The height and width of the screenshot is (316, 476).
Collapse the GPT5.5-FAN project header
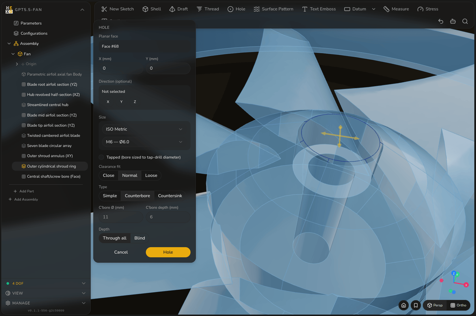[82, 10]
